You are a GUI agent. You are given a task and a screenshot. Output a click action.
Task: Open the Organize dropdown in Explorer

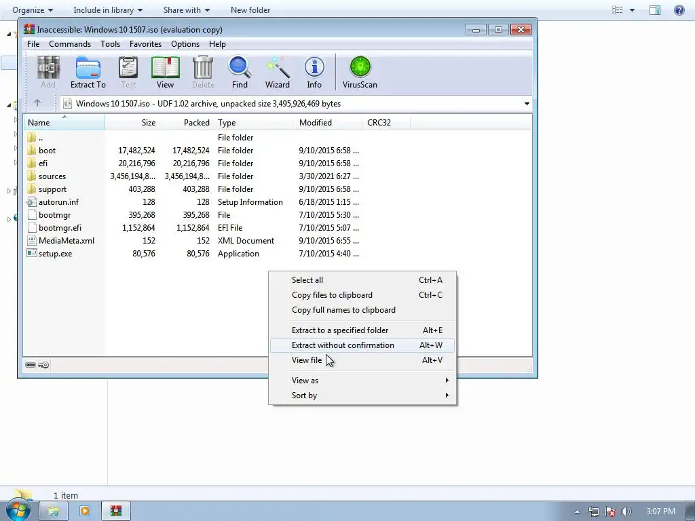point(33,9)
